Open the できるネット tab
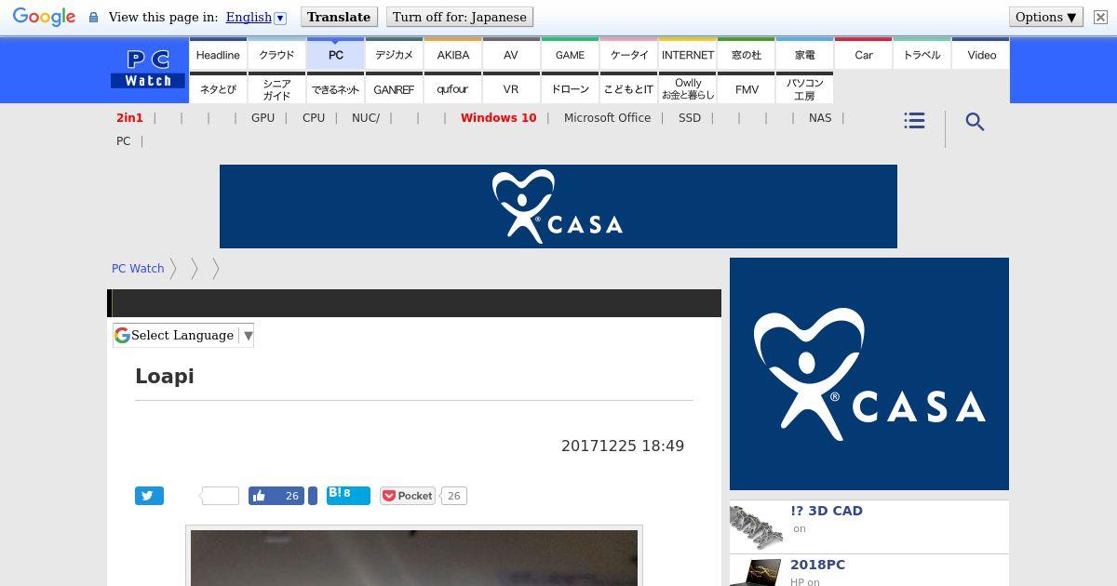This screenshot has width=1117, height=586. pos(335,88)
